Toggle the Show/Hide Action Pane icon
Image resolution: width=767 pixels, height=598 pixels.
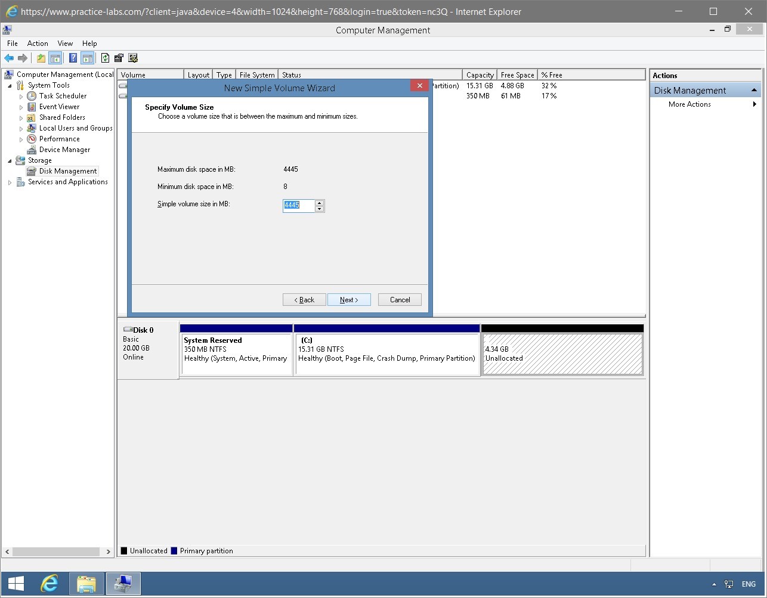[88, 58]
